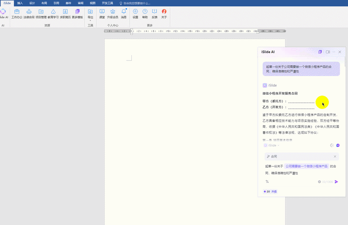The height and width of the screenshot is (225, 348).
Task: Open the 课堂 classroom icon
Action: (102, 14)
